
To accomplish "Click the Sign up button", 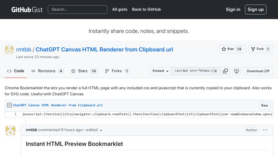I will coord(255,10).
